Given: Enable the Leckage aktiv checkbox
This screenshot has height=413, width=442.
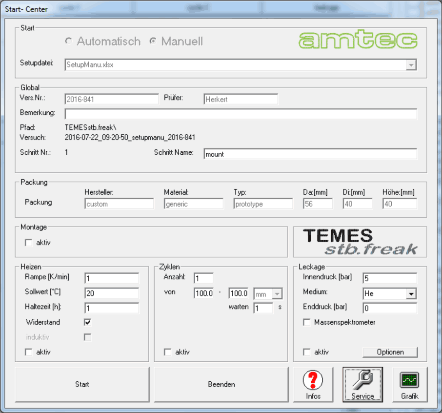Looking at the screenshot, I should 307,352.
